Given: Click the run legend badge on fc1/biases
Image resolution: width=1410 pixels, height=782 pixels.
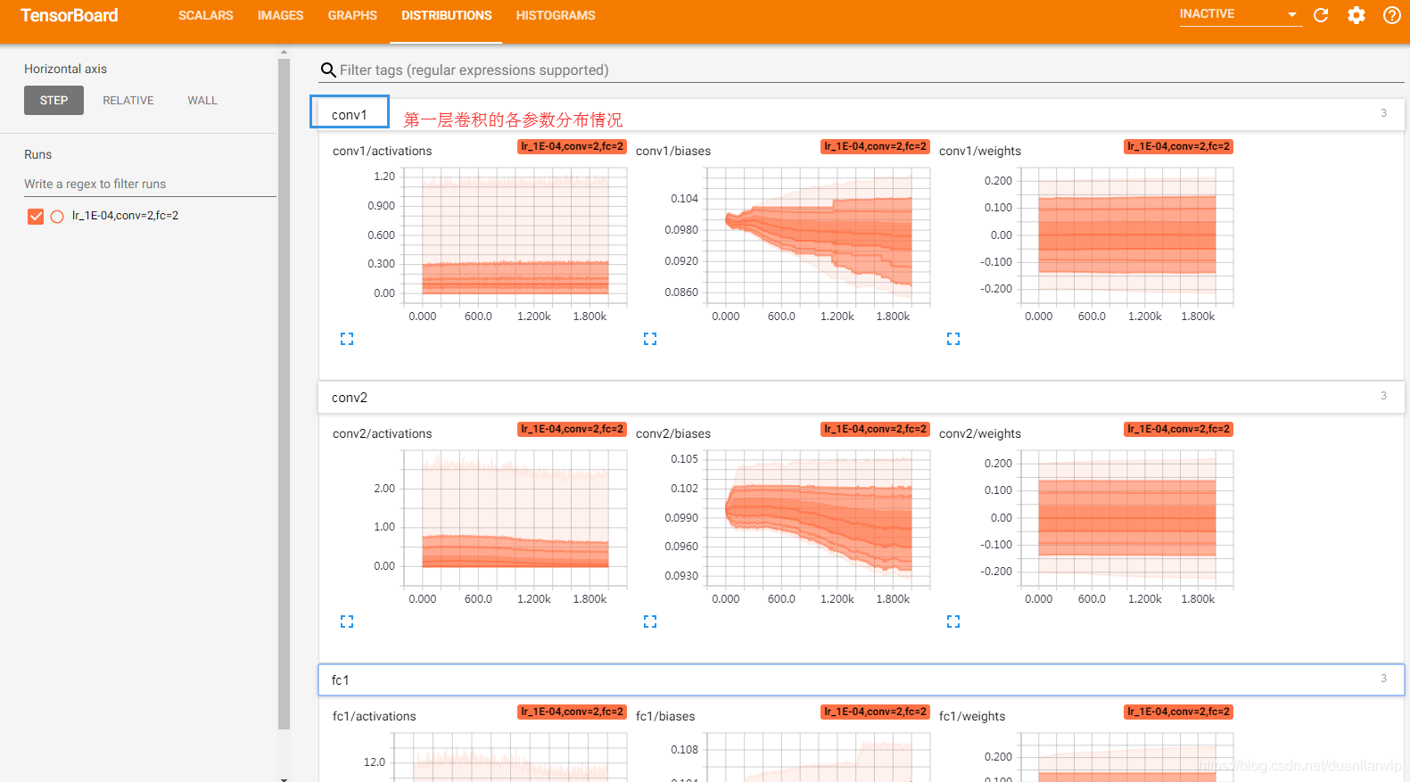Looking at the screenshot, I should [875, 712].
